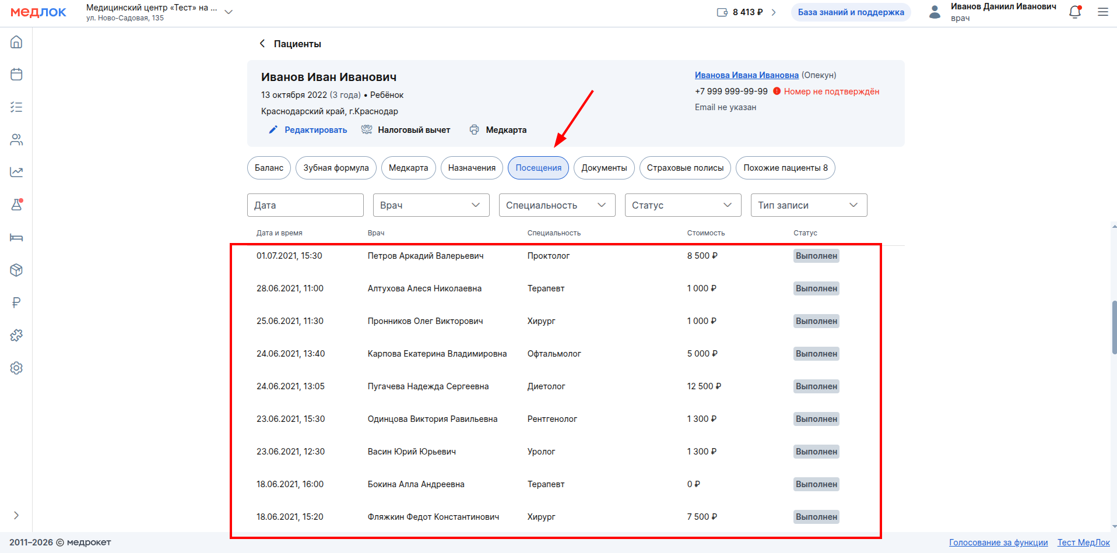This screenshot has height=553, width=1117.
Task: Open the analytics chart icon in sidebar
Action: click(16, 172)
